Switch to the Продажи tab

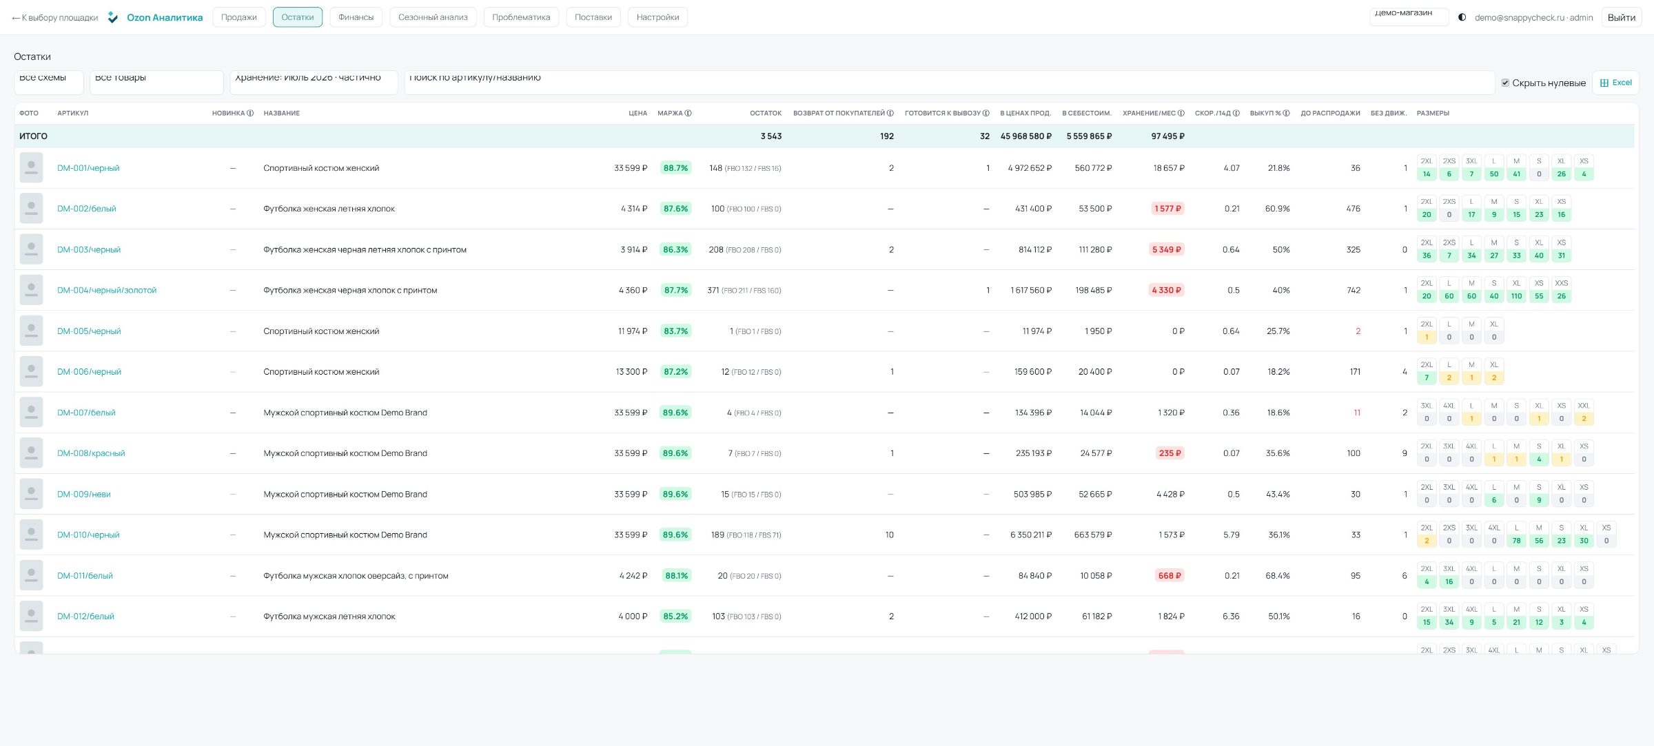click(238, 17)
